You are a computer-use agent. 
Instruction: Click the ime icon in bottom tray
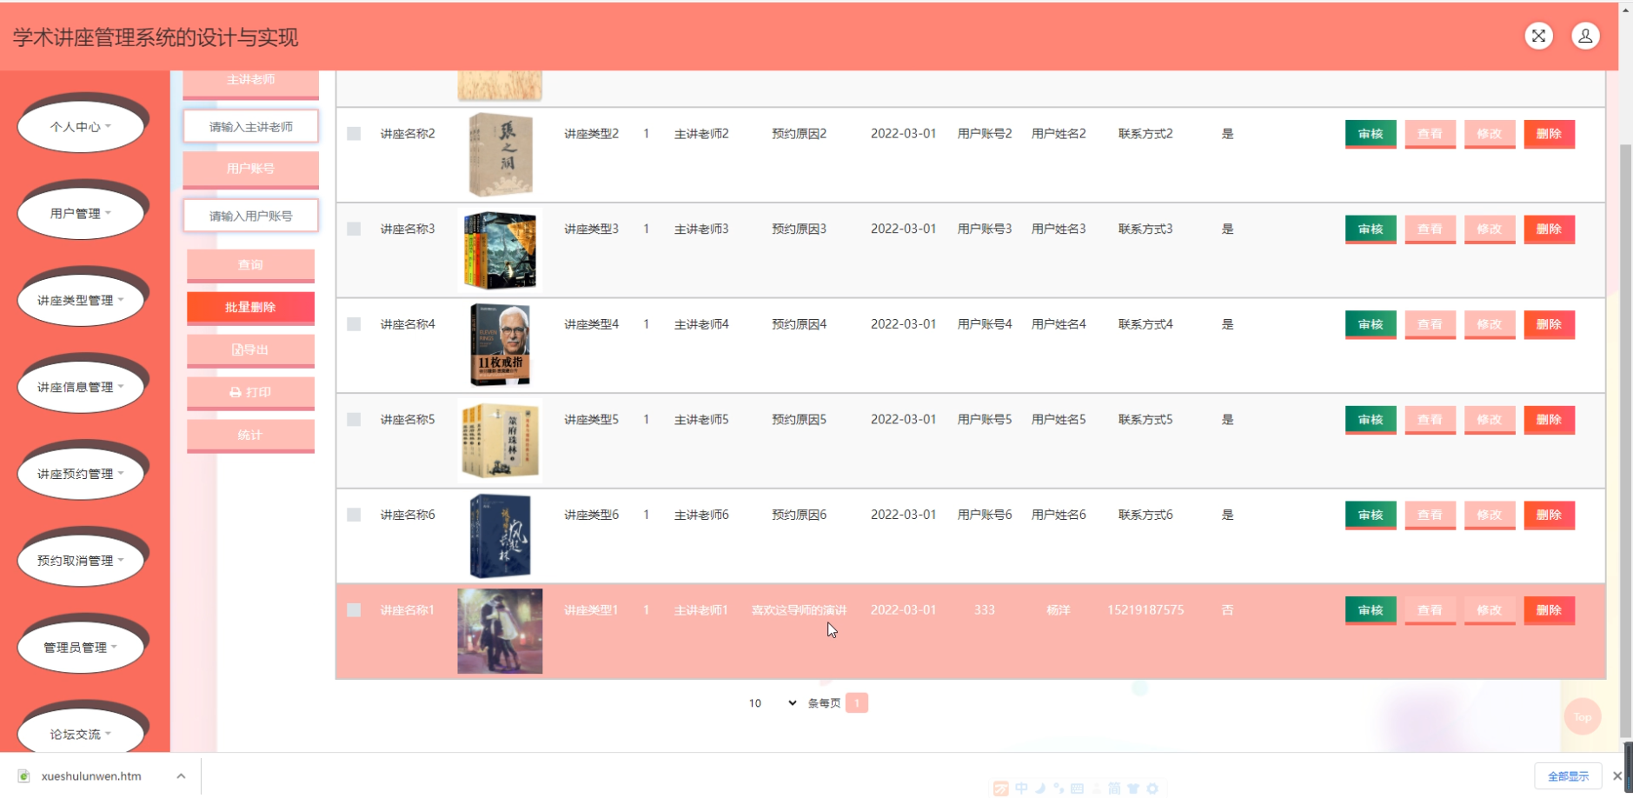pos(1001,788)
